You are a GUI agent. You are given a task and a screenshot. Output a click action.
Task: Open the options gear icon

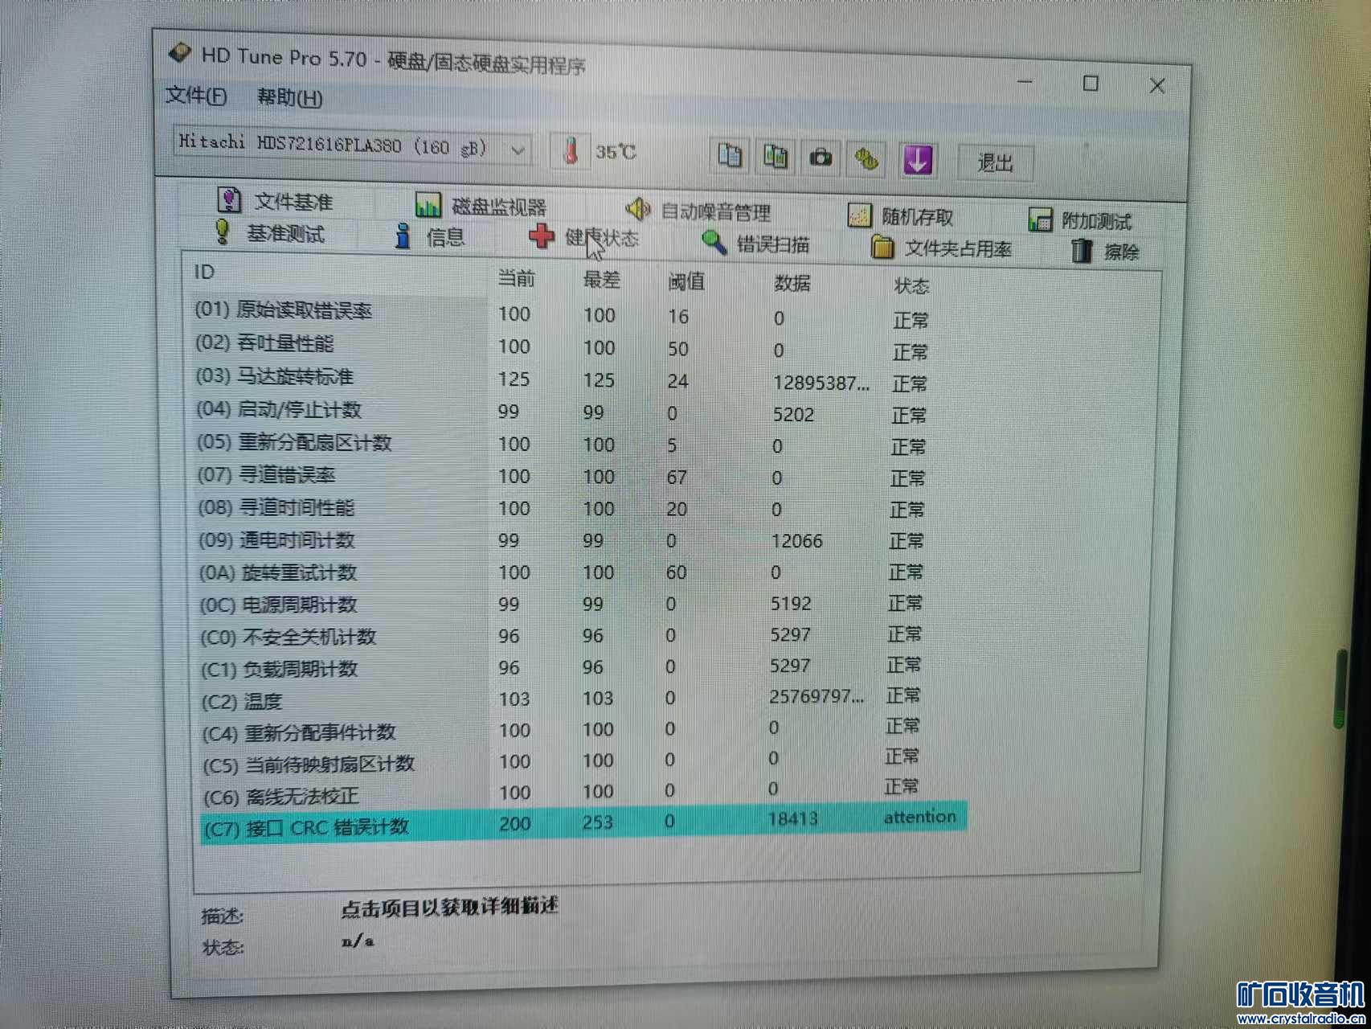866,158
